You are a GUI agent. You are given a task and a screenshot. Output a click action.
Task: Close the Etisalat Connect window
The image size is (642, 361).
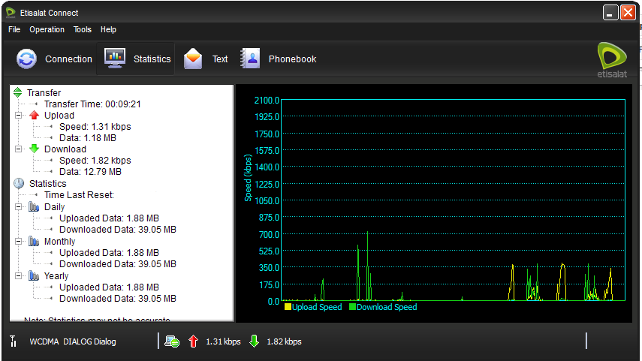click(x=628, y=13)
